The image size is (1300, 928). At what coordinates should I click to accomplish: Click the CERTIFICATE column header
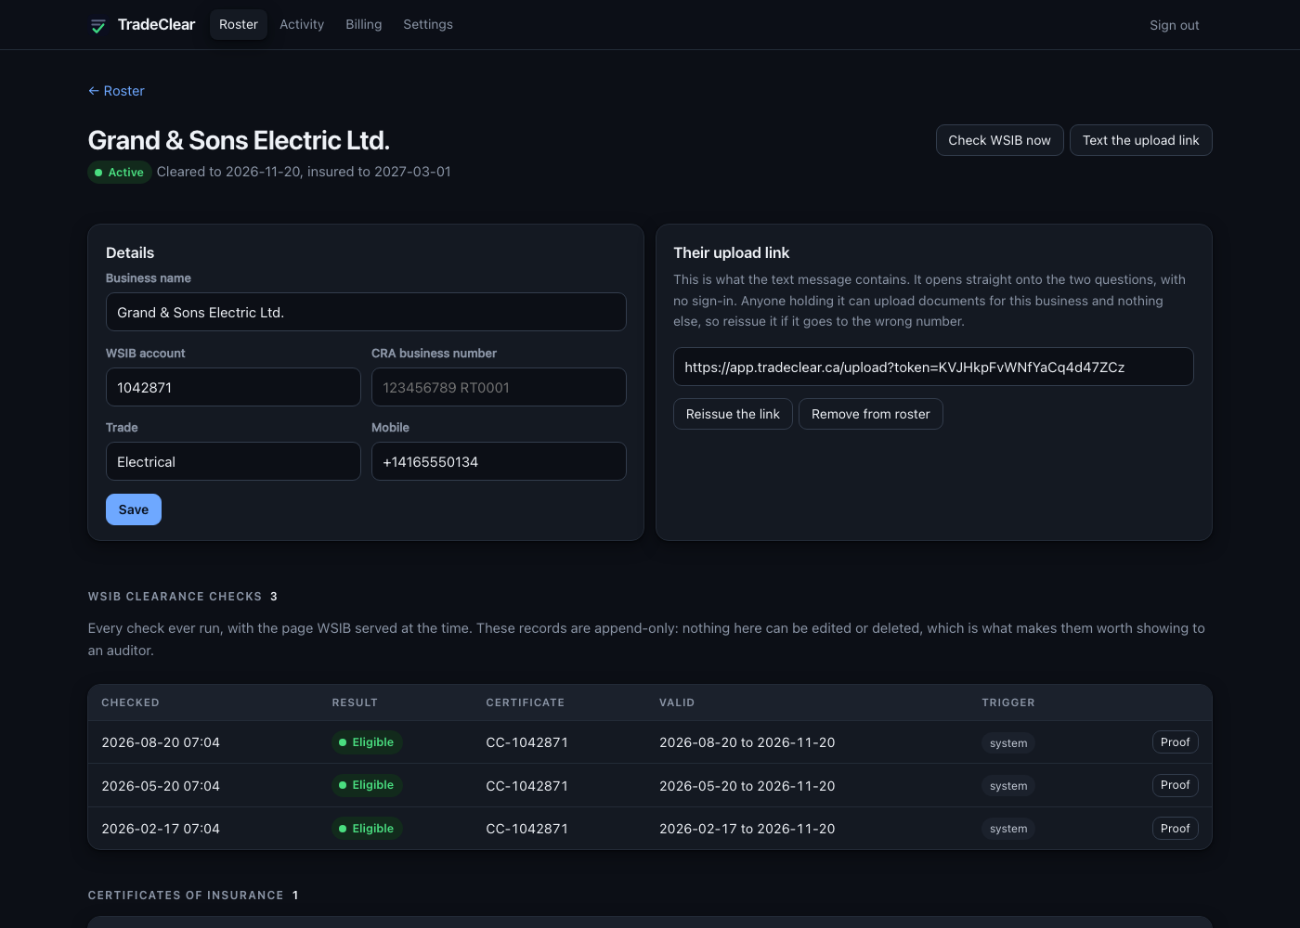(525, 702)
